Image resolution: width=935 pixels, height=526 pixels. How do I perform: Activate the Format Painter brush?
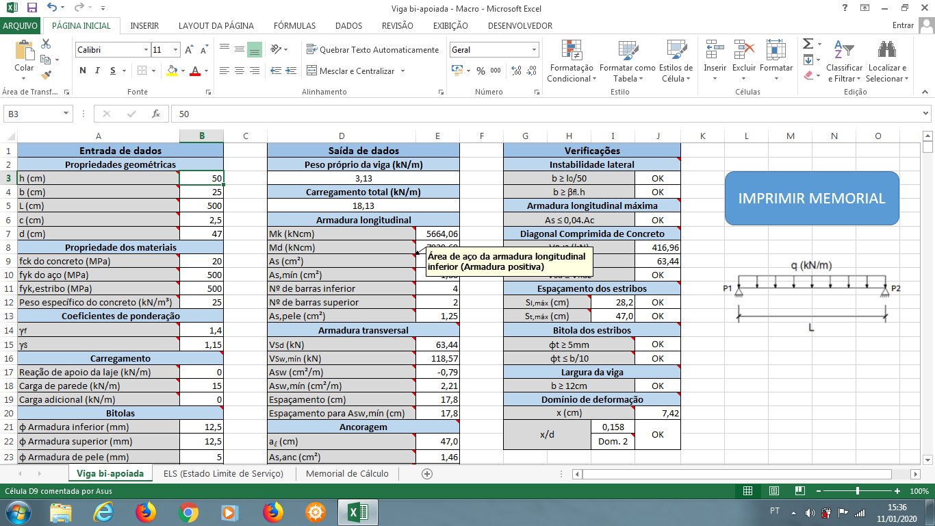point(46,75)
